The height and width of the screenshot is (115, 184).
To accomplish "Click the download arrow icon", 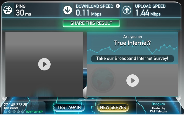I will [x=67, y=10].
